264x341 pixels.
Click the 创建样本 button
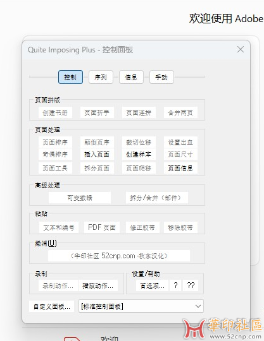(x=139, y=155)
